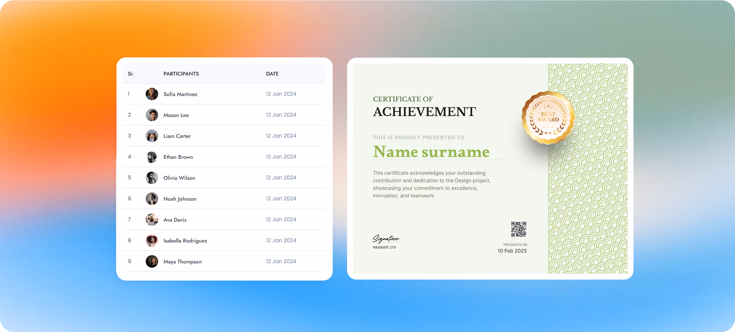Click the green Name surname placeholder
Viewport: 735px width, 332px height.
[x=431, y=151]
